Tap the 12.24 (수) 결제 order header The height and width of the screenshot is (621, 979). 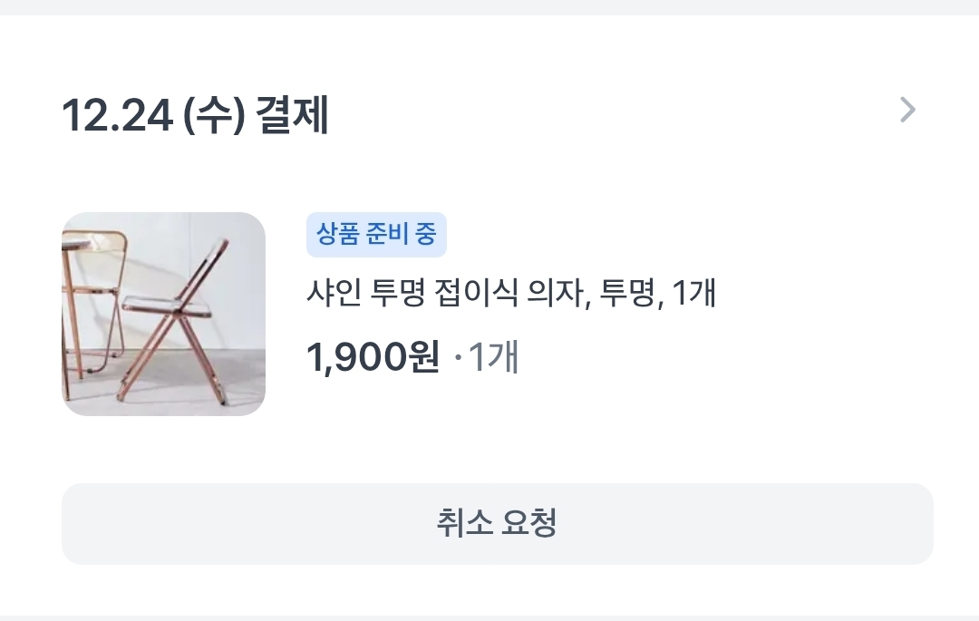pos(195,117)
